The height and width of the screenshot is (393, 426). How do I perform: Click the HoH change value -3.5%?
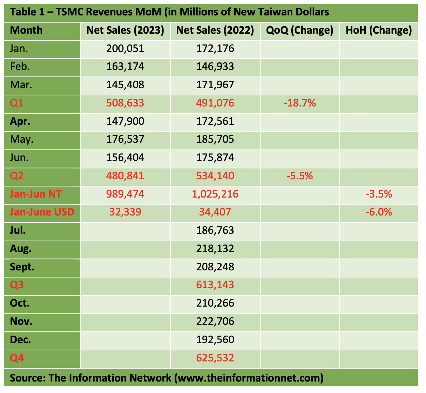point(379,194)
